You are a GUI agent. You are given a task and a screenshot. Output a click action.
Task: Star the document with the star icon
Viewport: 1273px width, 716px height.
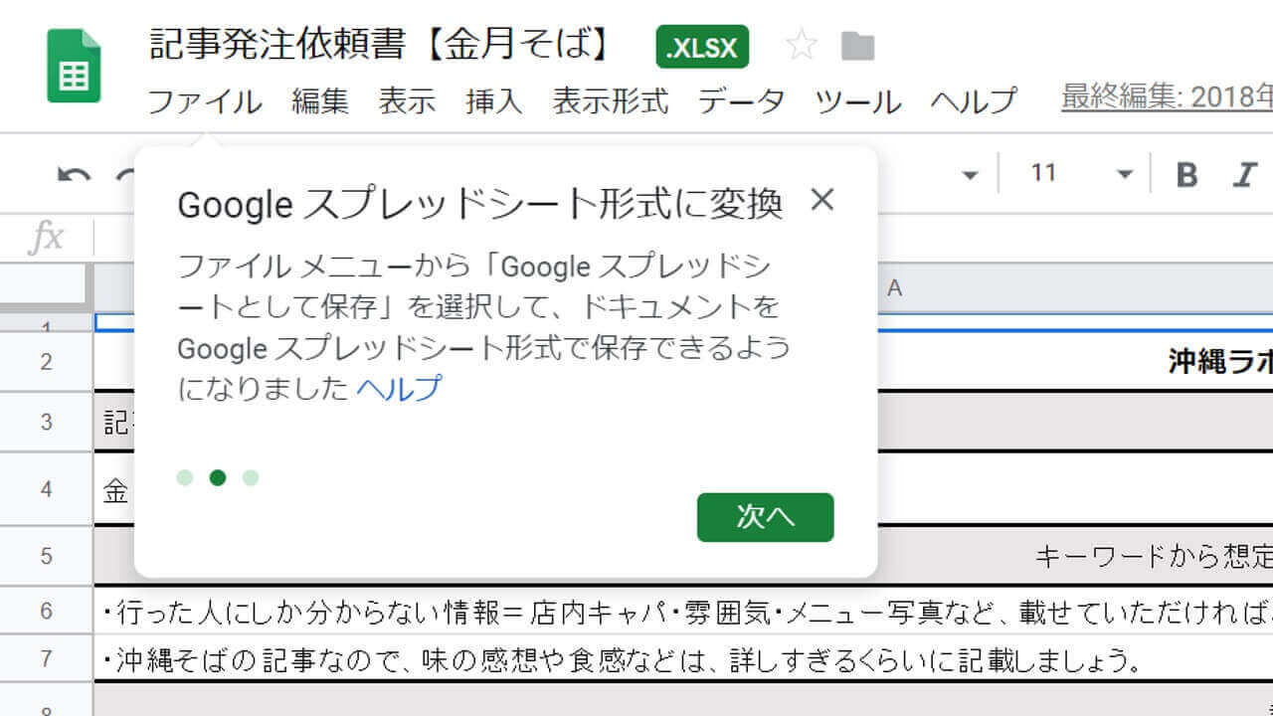coord(801,46)
